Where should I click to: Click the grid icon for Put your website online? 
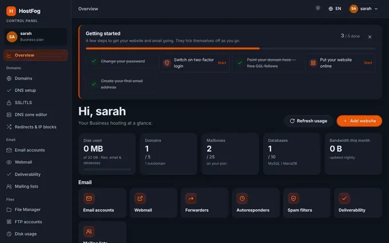coord(313,63)
